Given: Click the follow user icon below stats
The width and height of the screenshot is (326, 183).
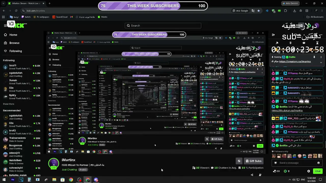Looking at the screenshot, I should (x=260, y=175).
